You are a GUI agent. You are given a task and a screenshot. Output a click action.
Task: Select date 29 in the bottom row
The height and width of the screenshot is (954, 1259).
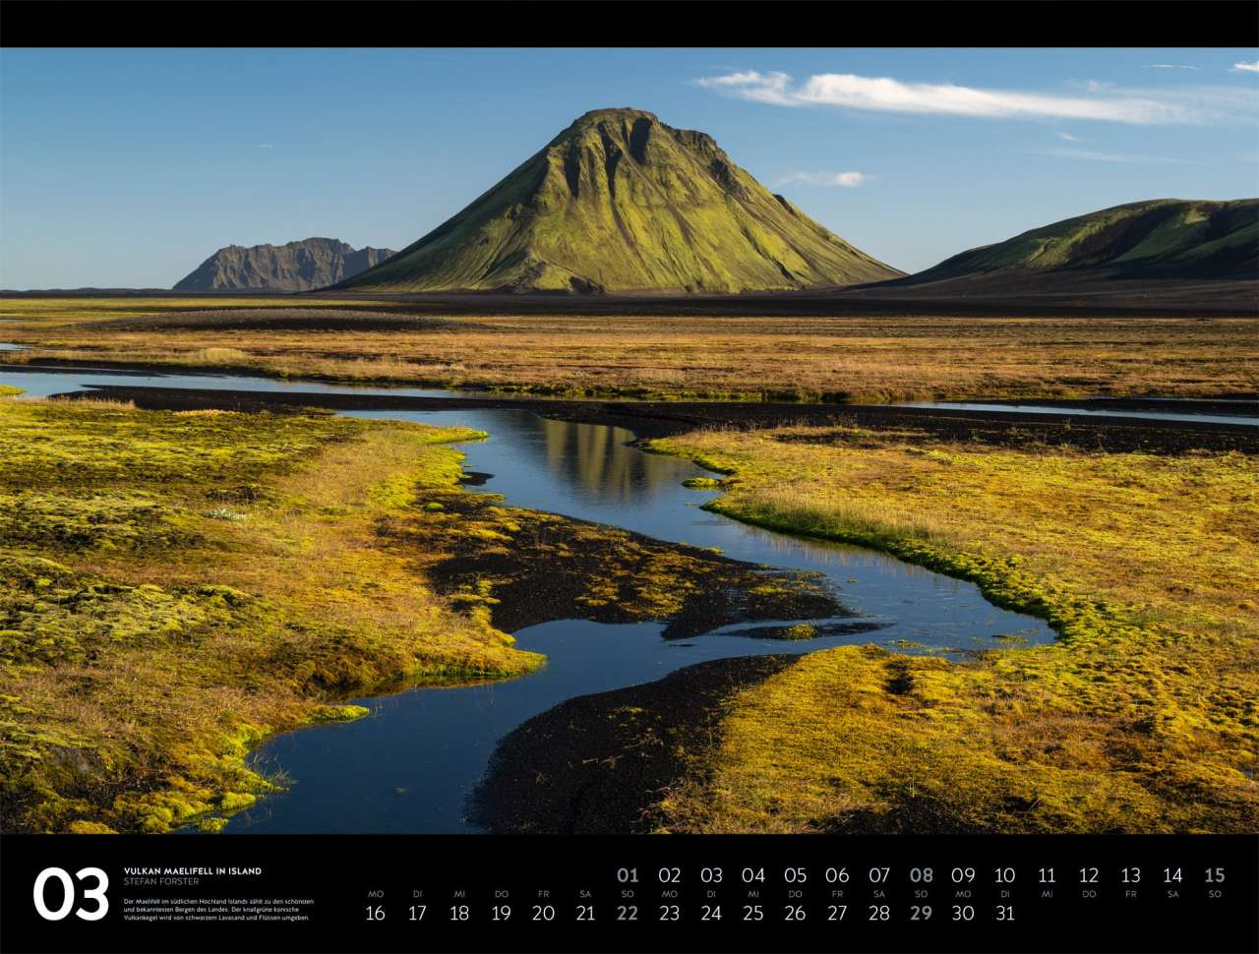[921, 913]
